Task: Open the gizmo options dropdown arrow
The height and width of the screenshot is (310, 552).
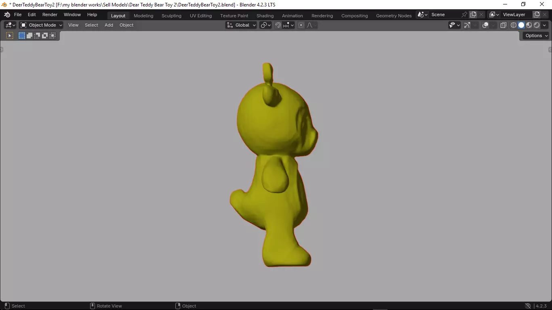Action: (x=475, y=25)
